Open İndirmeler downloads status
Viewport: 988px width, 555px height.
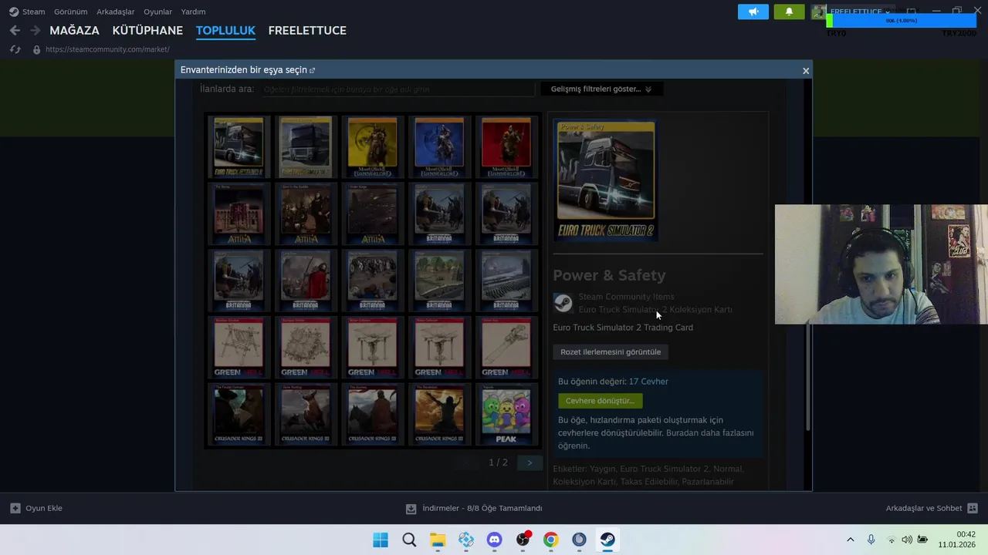(474, 509)
